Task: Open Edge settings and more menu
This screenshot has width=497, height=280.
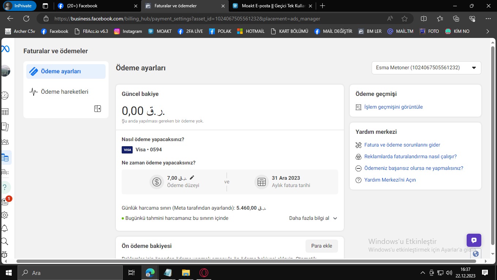Action: coord(488,19)
